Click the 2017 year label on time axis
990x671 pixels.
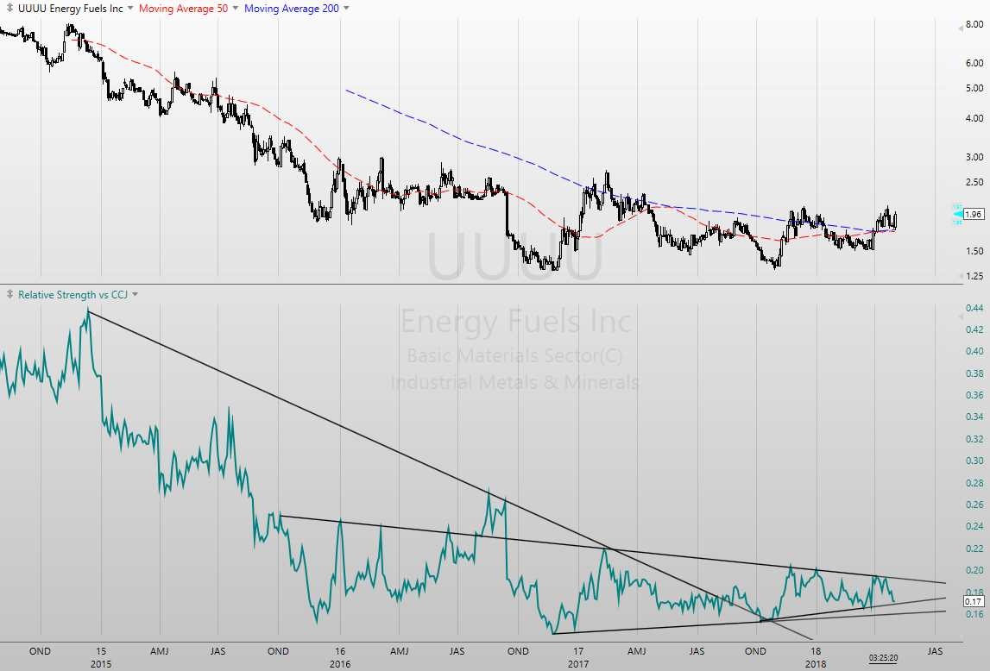coord(577,664)
